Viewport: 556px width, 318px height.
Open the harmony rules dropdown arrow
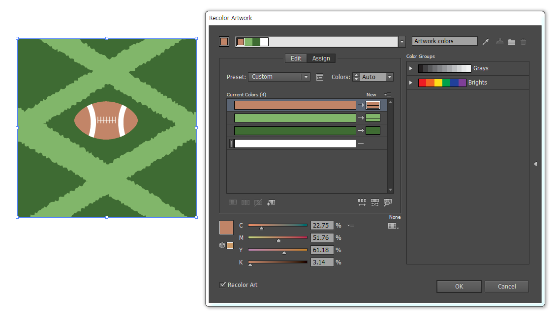[402, 42]
